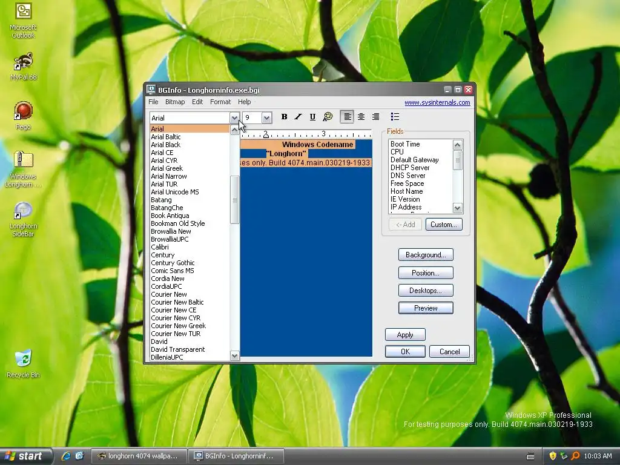The width and height of the screenshot is (620, 465).
Task: Confirm with the OK button
Action: click(x=405, y=352)
